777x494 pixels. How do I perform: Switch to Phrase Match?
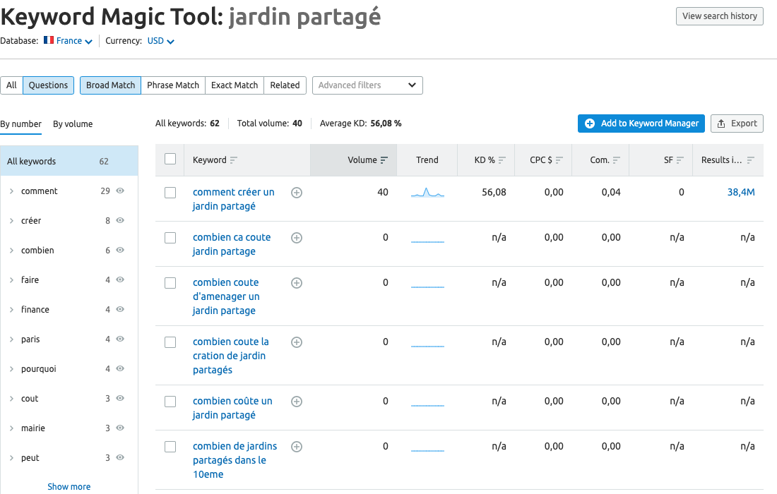pyautogui.click(x=173, y=85)
